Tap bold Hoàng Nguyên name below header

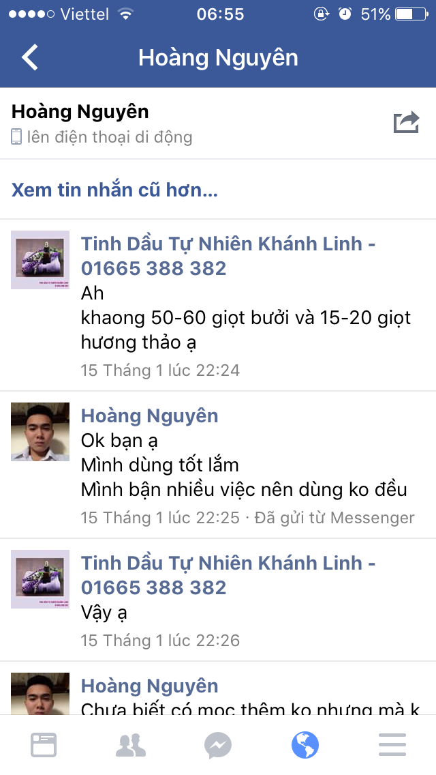[80, 112]
